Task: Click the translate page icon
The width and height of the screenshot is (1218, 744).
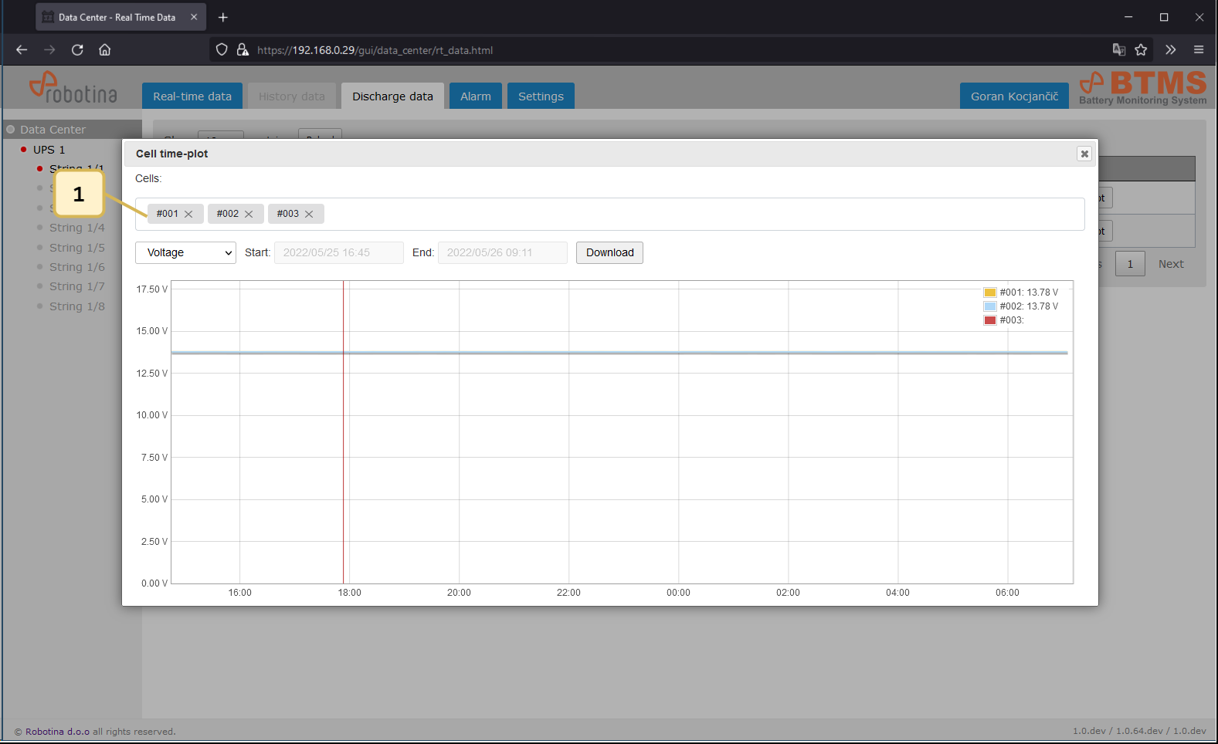Action: click(x=1118, y=50)
